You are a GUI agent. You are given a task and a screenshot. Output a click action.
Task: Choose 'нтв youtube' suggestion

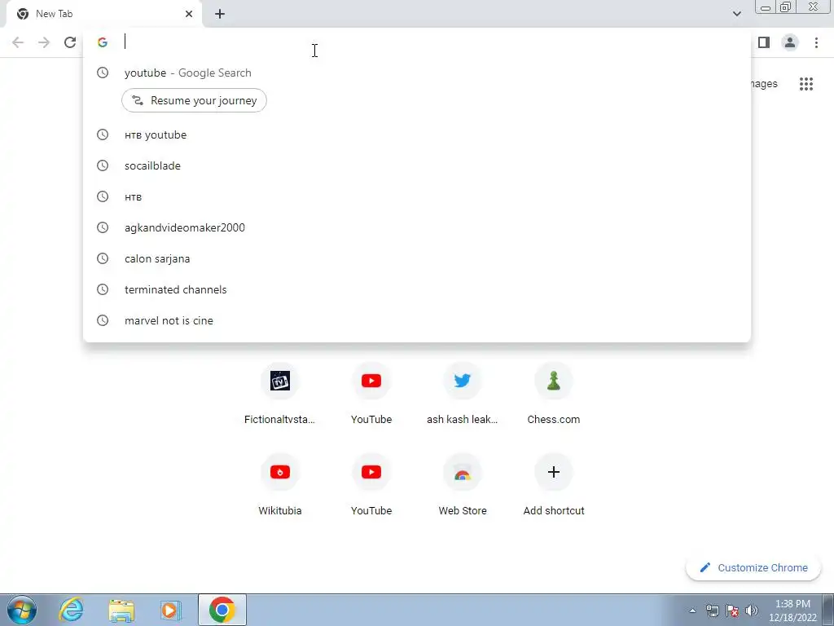(x=417, y=134)
